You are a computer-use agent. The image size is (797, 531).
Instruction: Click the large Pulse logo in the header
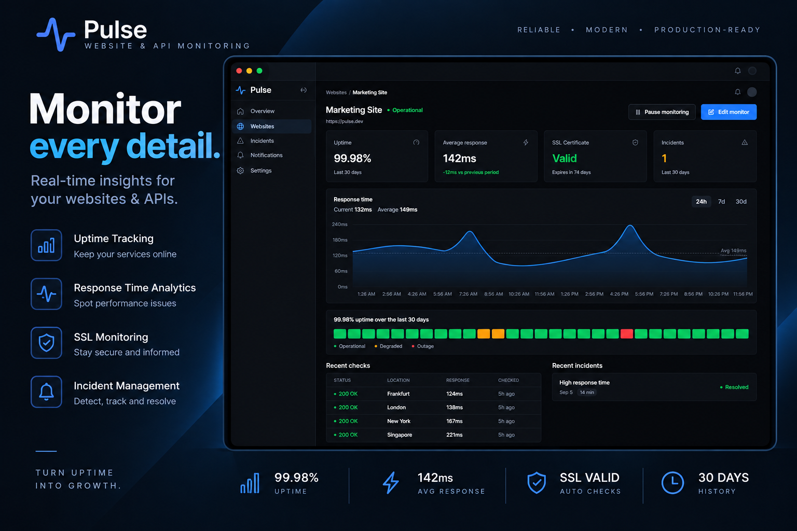92,34
